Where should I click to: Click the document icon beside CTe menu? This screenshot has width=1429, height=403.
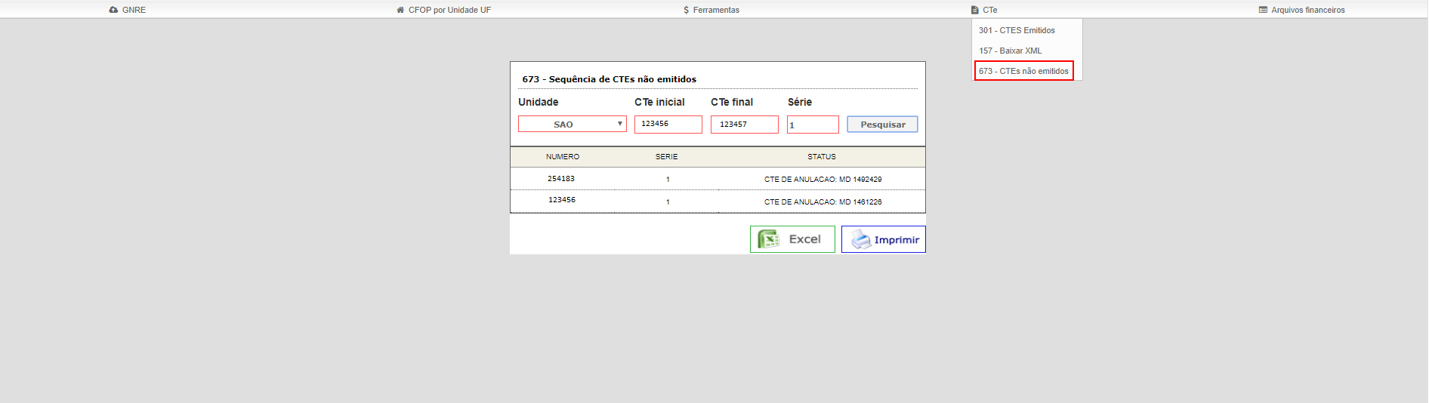click(975, 10)
